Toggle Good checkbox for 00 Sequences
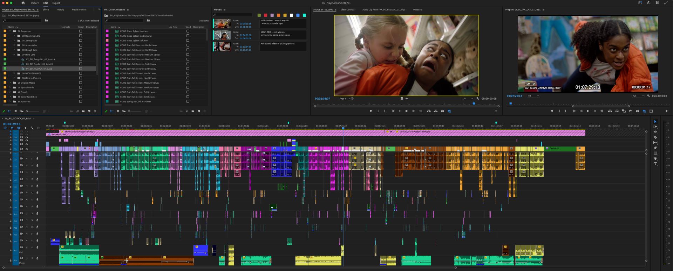Image resolution: width=673 pixels, height=271 pixels. (x=81, y=31)
